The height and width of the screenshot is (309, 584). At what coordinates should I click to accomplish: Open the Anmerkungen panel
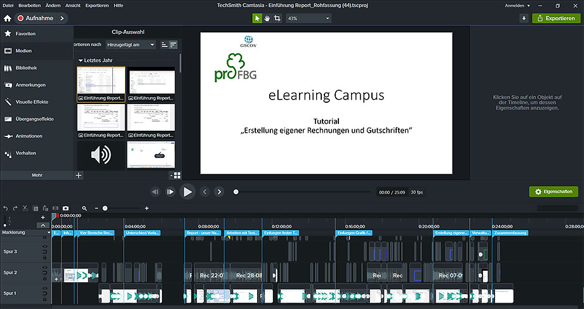[x=37, y=85]
